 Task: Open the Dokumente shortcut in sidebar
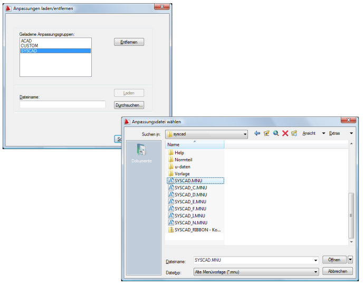pos(141,153)
